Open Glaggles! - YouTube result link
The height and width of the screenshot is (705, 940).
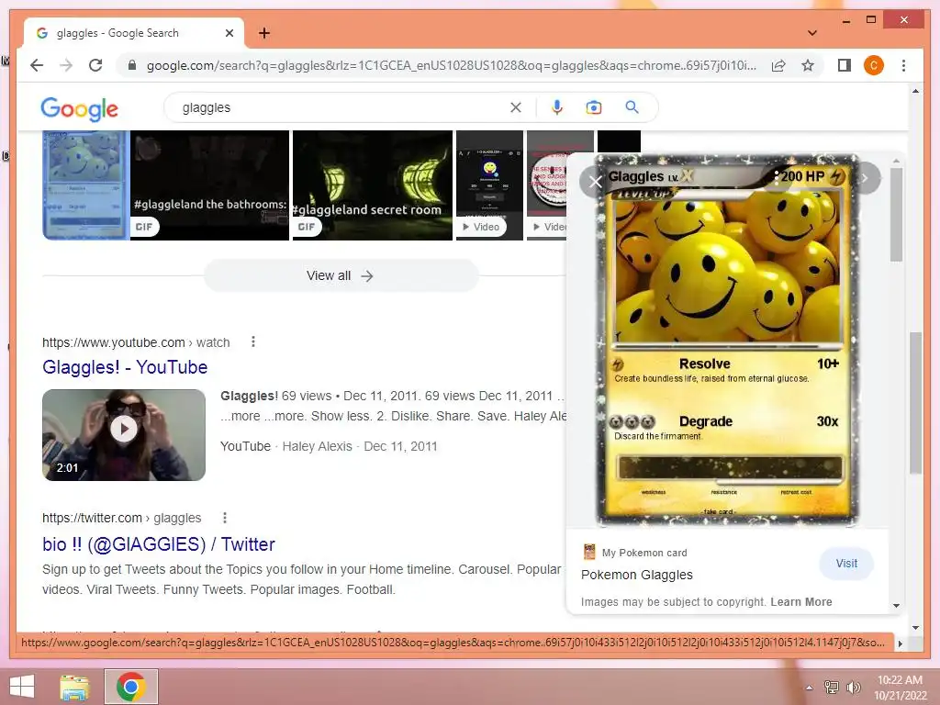coord(125,367)
